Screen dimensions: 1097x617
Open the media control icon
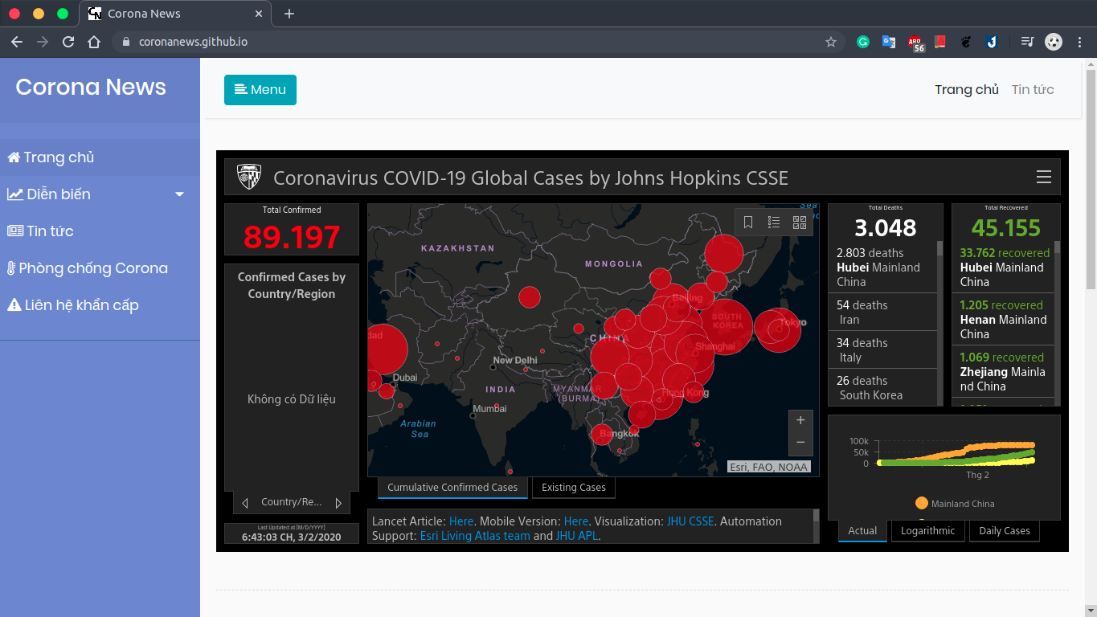pyautogui.click(x=1027, y=42)
